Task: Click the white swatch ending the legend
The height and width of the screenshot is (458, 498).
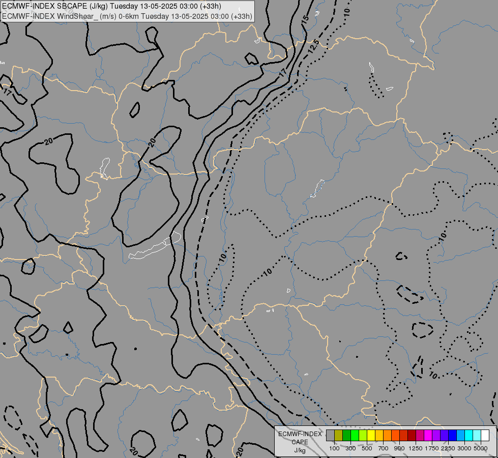Action: (485, 435)
